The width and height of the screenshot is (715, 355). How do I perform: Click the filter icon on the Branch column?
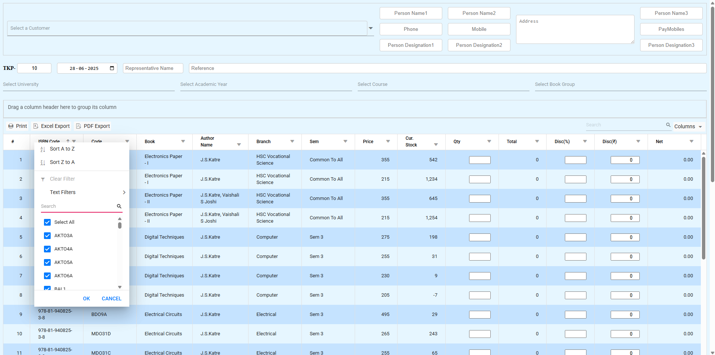[x=292, y=142]
